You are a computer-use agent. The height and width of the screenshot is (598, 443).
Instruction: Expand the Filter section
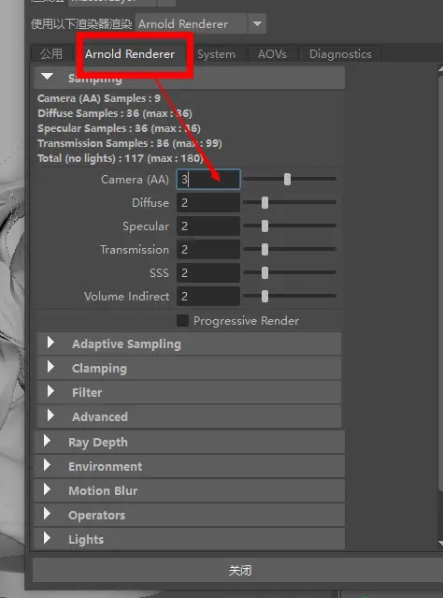[x=50, y=392]
